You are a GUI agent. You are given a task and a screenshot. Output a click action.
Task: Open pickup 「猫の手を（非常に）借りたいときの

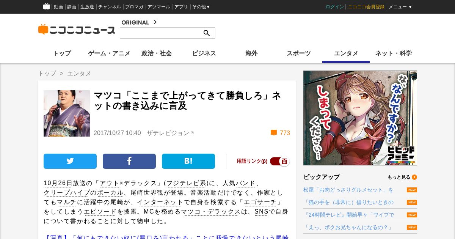point(349,202)
